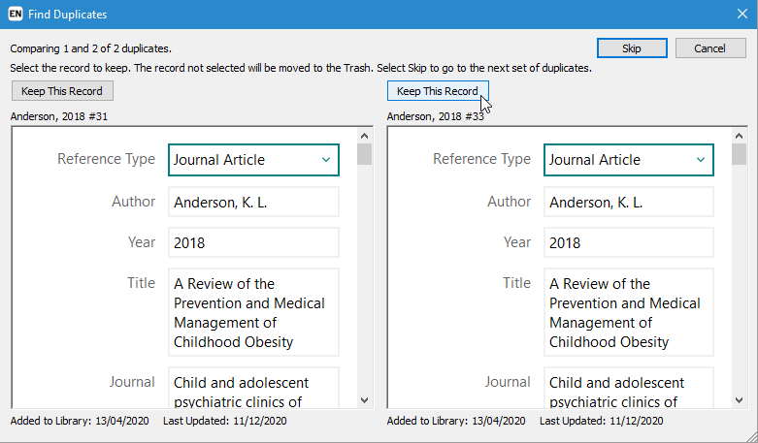Image resolution: width=758 pixels, height=443 pixels.
Task: Click left record scrollbar thumb
Action: click(364, 155)
